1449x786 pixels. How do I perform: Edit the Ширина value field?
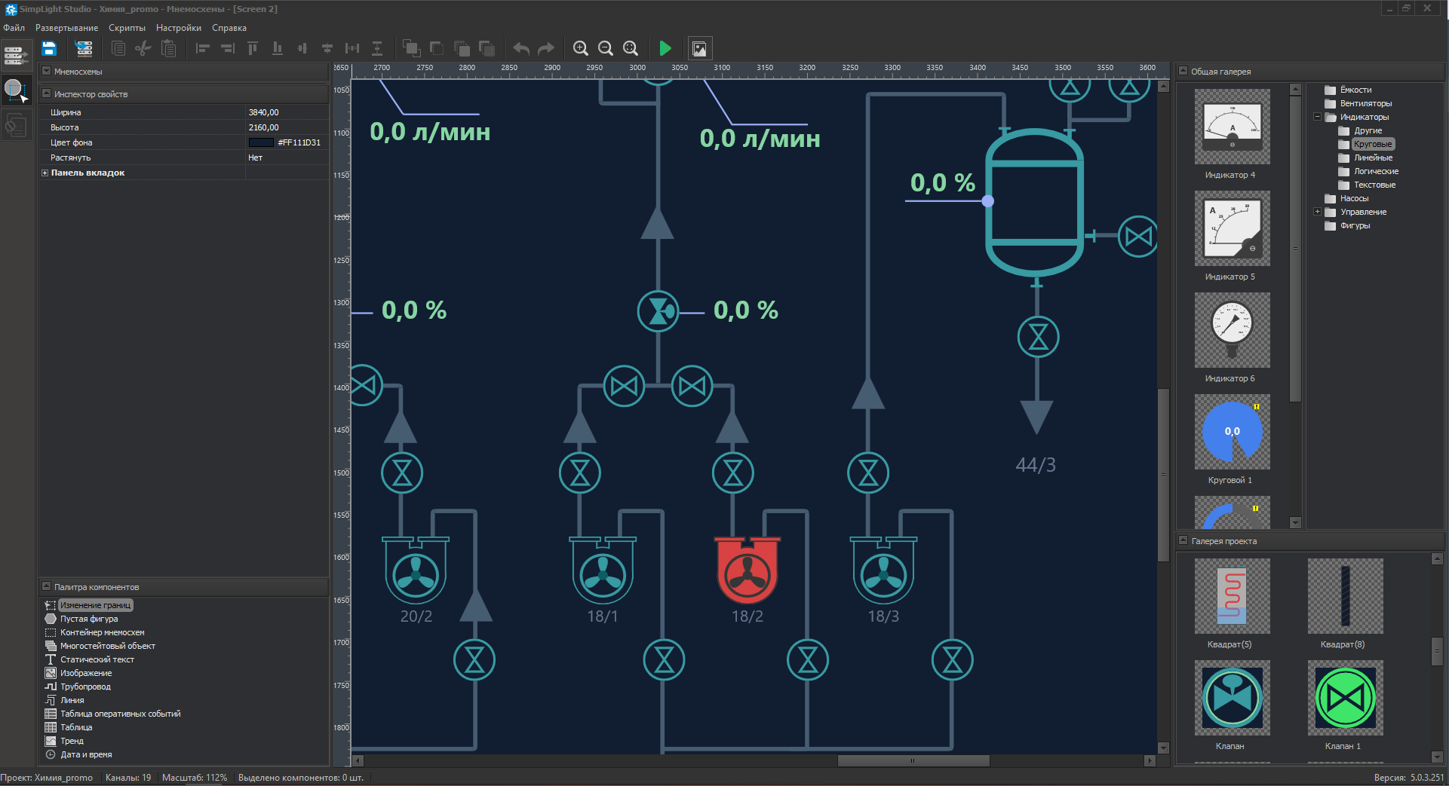click(287, 112)
